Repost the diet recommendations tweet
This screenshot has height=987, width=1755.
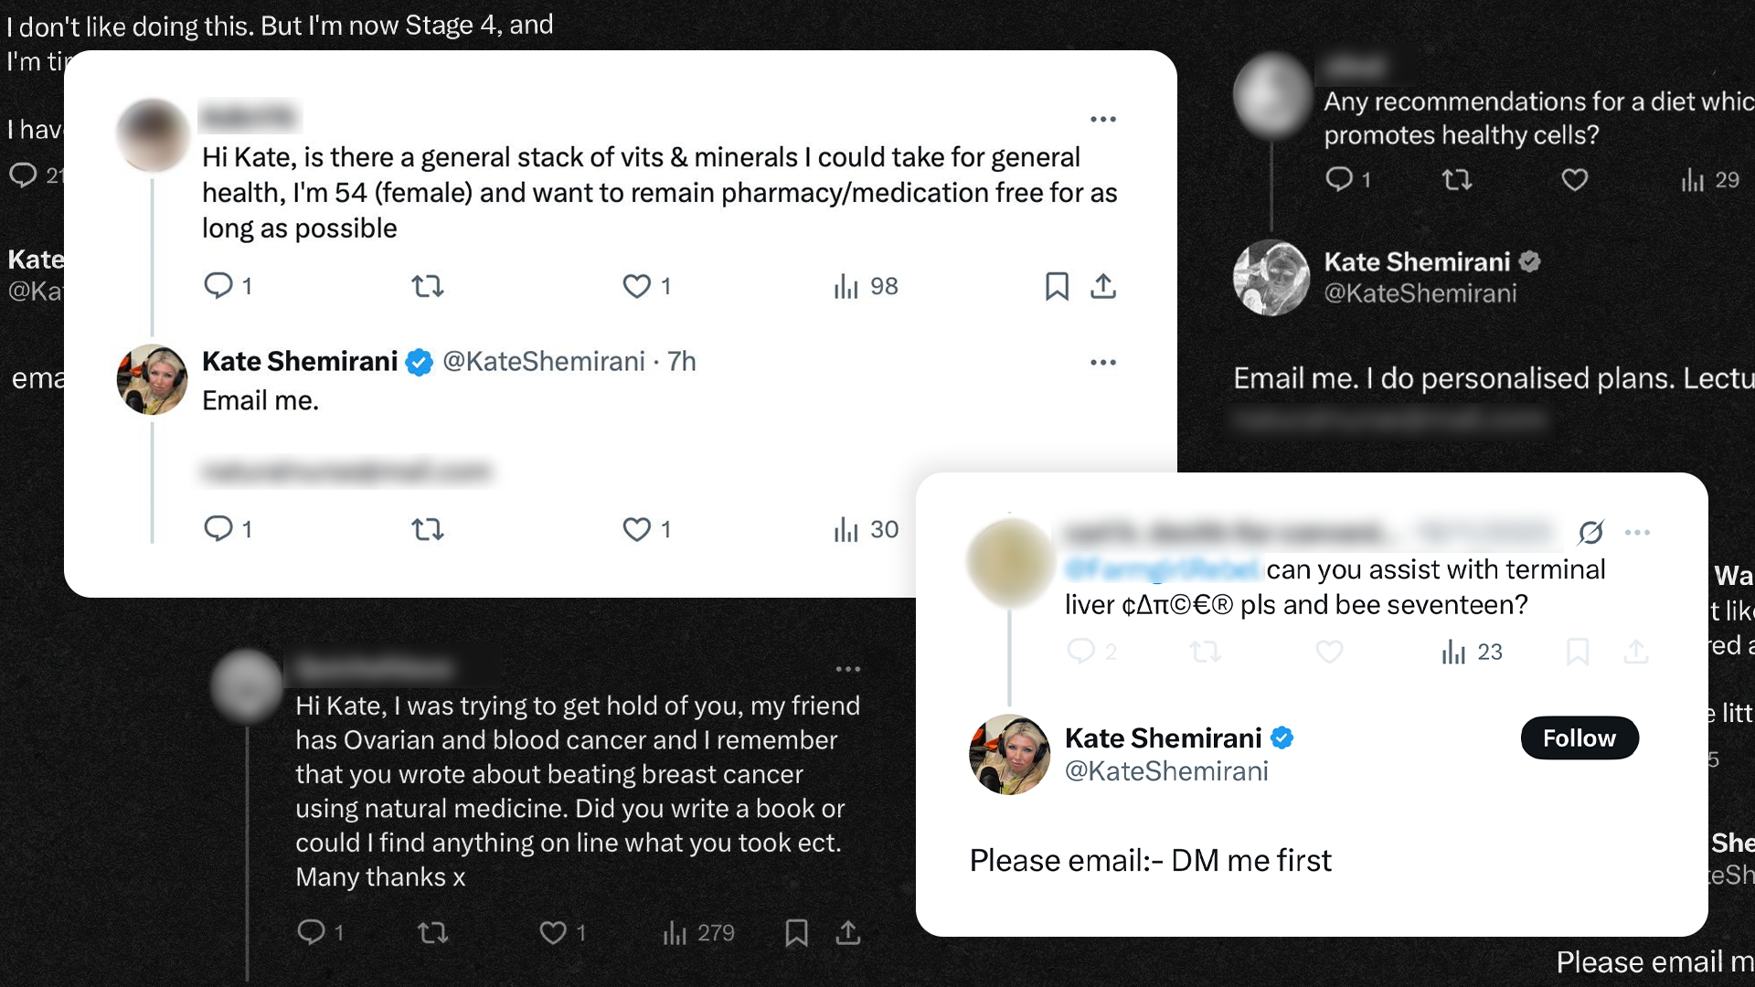[1457, 180]
